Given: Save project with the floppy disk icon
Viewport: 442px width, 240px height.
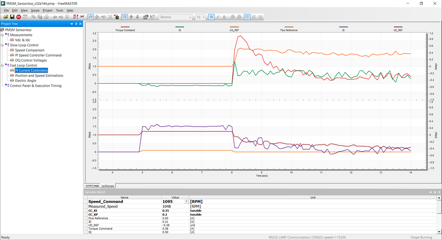Looking at the screenshot, I should (12, 17).
